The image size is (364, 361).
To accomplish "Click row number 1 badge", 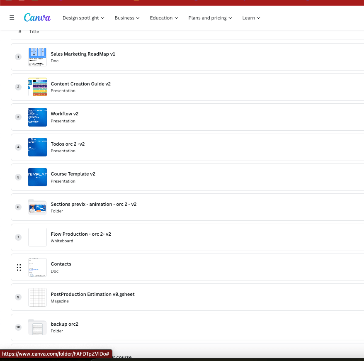I will pyautogui.click(x=18, y=57).
